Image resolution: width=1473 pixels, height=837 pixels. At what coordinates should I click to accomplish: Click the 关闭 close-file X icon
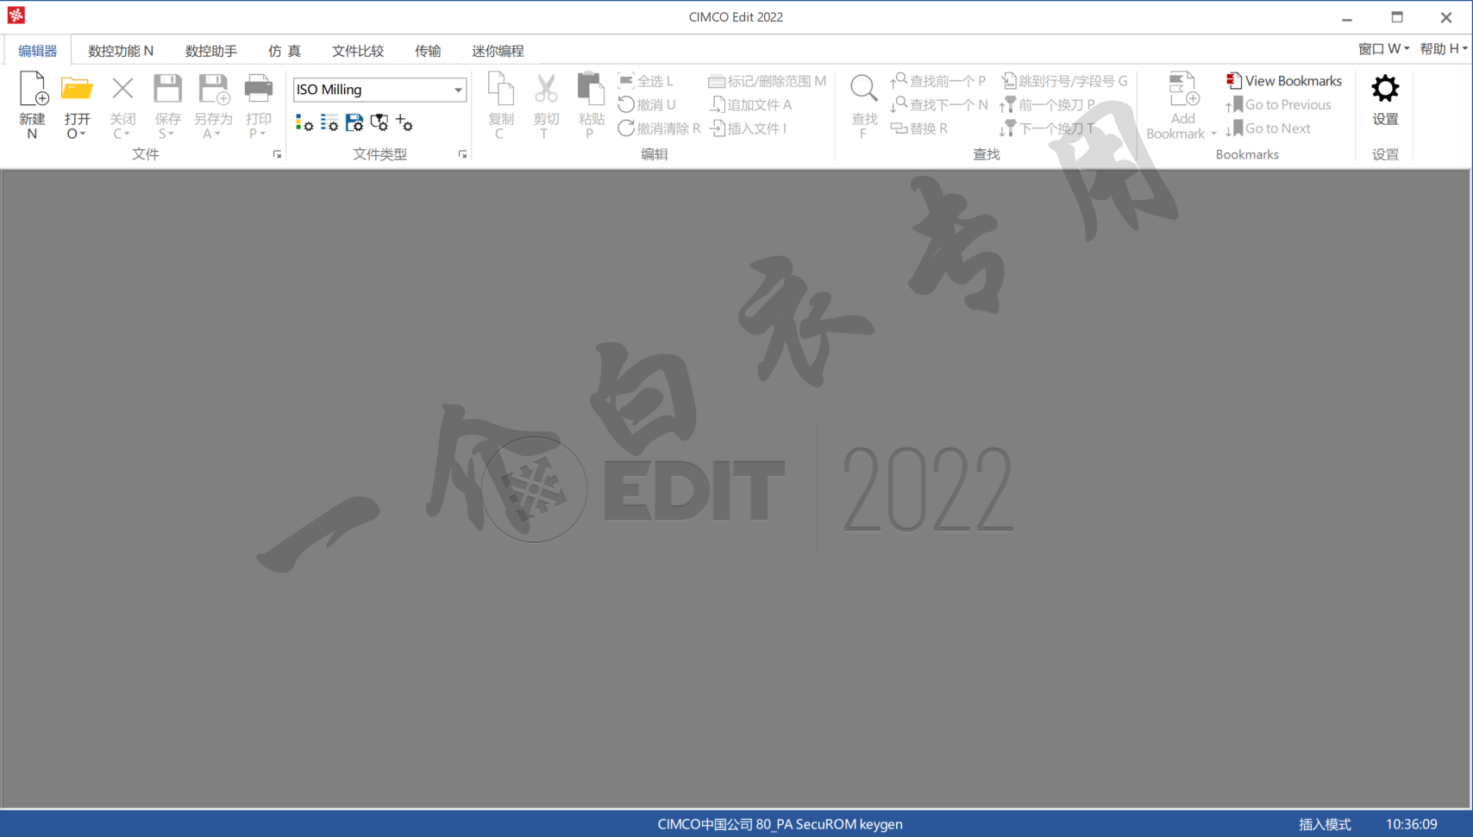[x=122, y=88]
